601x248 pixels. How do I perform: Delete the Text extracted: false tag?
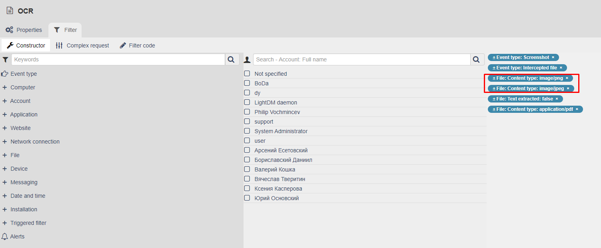click(x=557, y=99)
